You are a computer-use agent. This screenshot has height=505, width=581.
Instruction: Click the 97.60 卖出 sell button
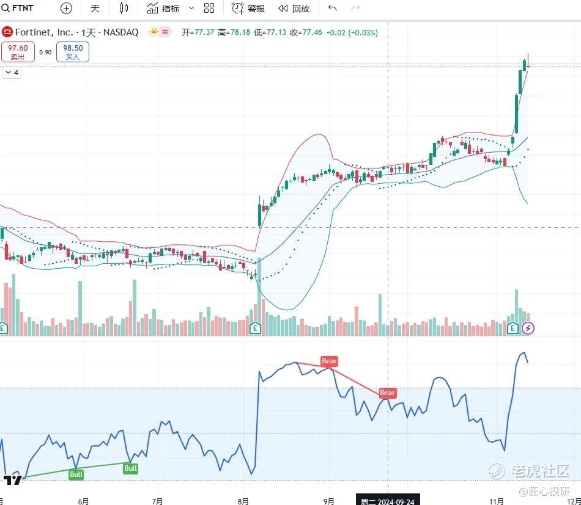pyautogui.click(x=18, y=53)
